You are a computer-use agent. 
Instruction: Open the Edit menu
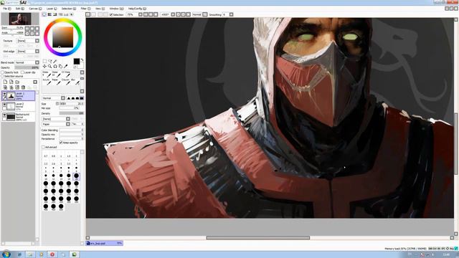pos(19,9)
